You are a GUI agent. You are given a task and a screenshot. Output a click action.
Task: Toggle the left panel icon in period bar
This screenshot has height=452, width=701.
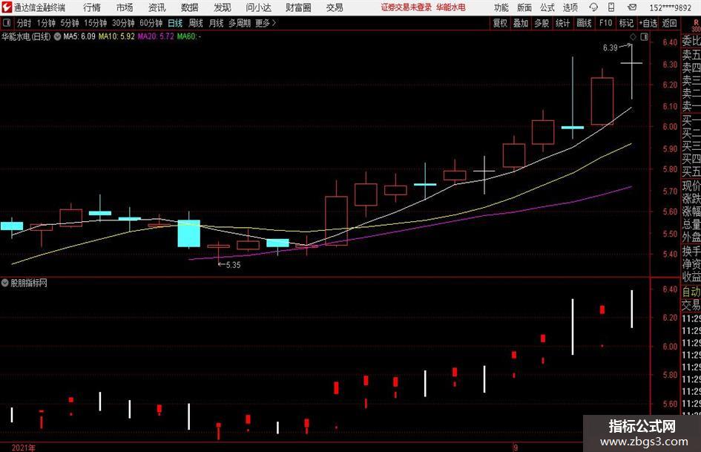pos(7,23)
